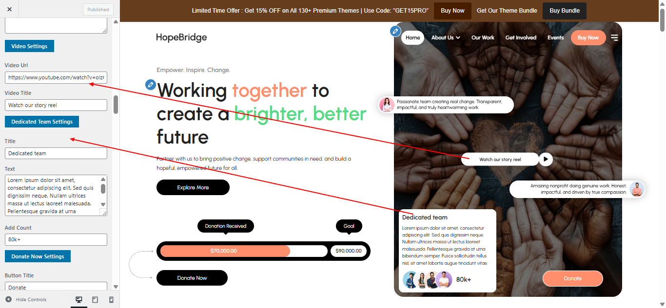Click the sidebar scrollbar down arrow
The height and width of the screenshot is (308, 666).
[116, 287]
